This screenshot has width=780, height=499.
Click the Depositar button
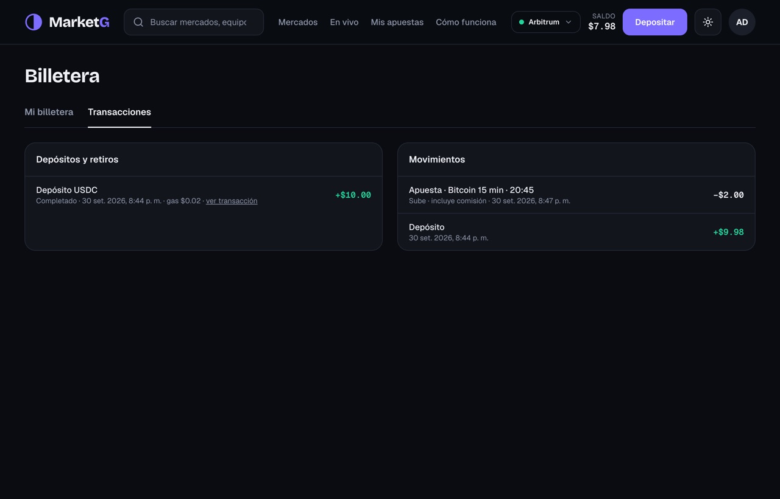(x=654, y=22)
